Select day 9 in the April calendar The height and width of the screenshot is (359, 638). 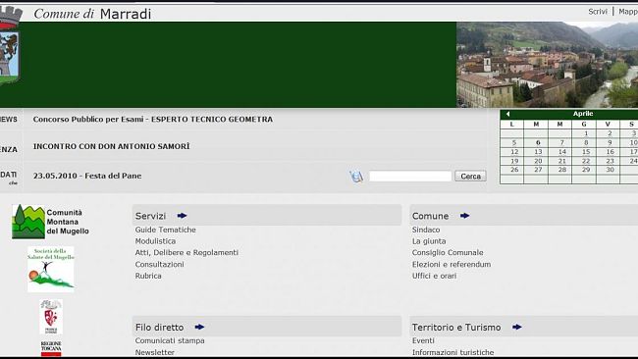[610, 142]
